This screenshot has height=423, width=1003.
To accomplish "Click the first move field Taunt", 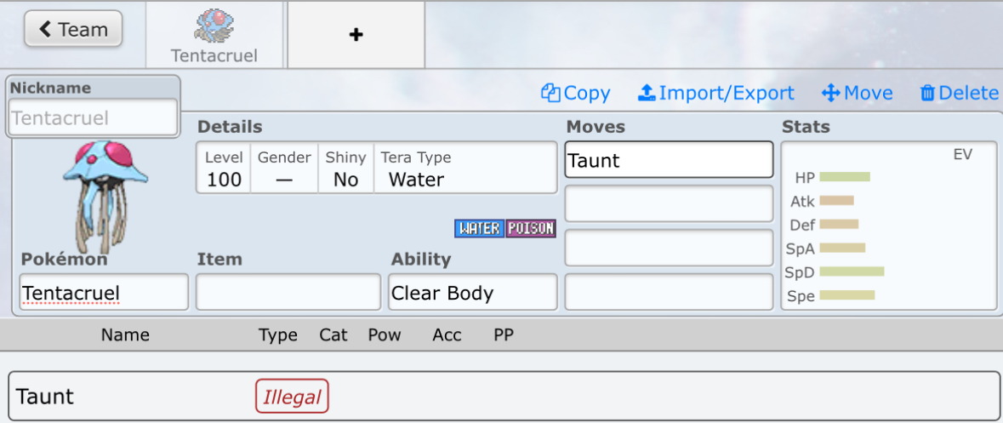I will (670, 160).
